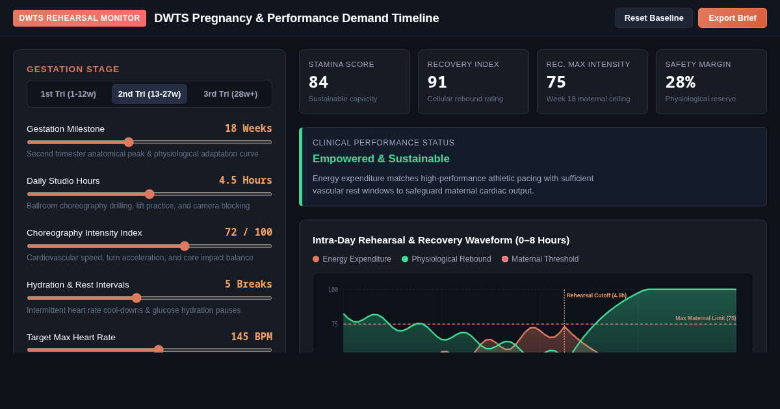Viewport: 780px width, 409px height.
Task: Click the 72 / 100 intensity readout
Action: point(248,232)
